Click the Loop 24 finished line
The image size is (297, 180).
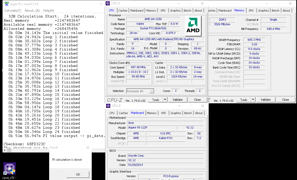44,132
